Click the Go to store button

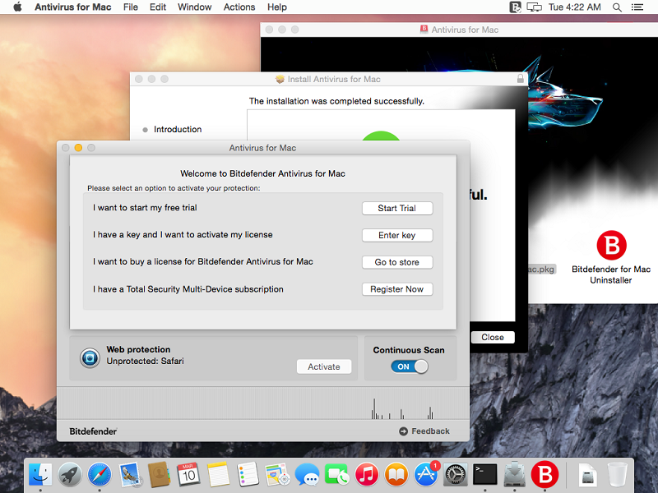coord(397,262)
